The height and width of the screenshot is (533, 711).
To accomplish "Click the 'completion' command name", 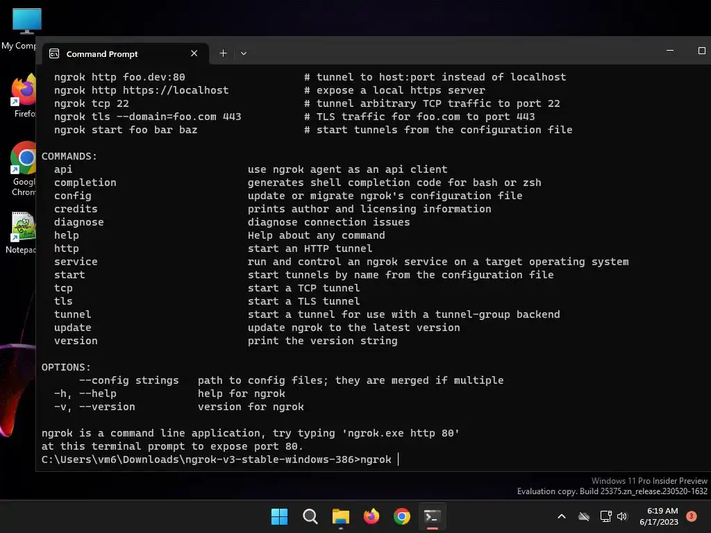I will tap(85, 183).
